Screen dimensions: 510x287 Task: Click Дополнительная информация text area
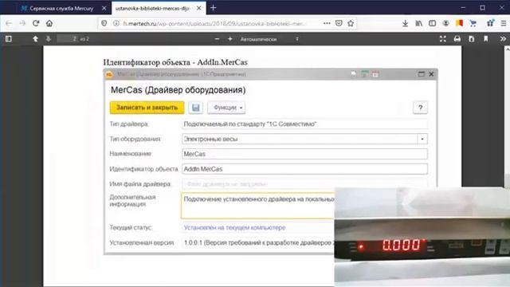257,206
